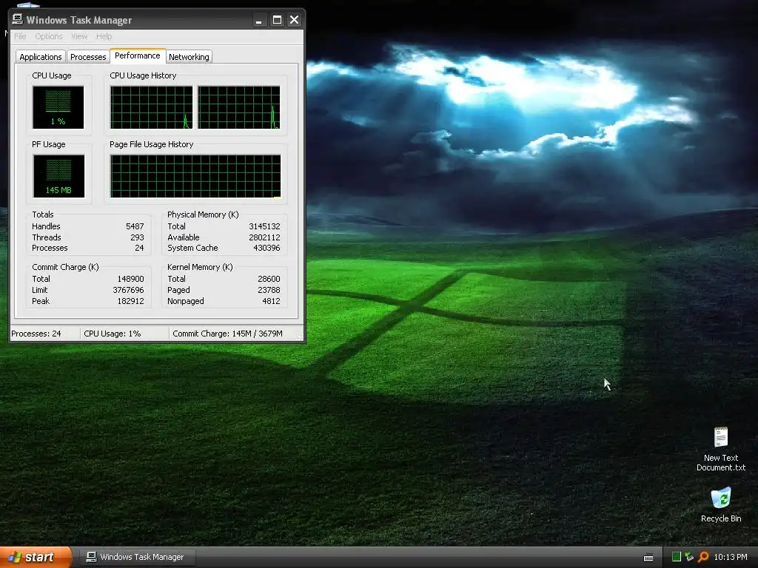The width and height of the screenshot is (758, 568).
Task: Click the Paged kernel memory value 23788
Action: (x=269, y=290)
